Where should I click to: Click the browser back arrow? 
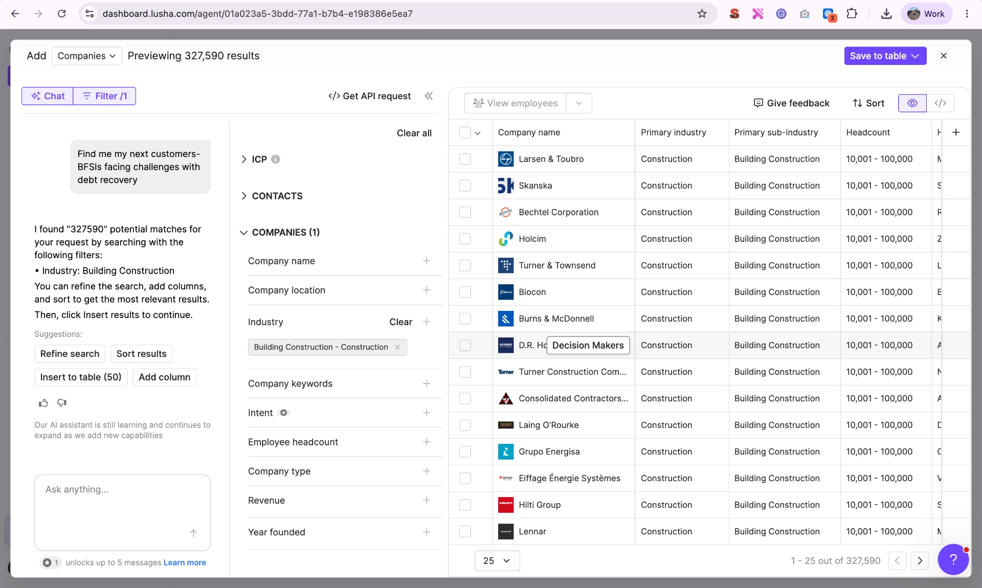pyautogui.click(x=15, y=14)
